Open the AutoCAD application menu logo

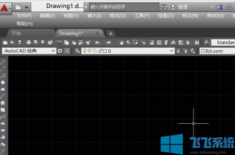(x=5, y=7)
